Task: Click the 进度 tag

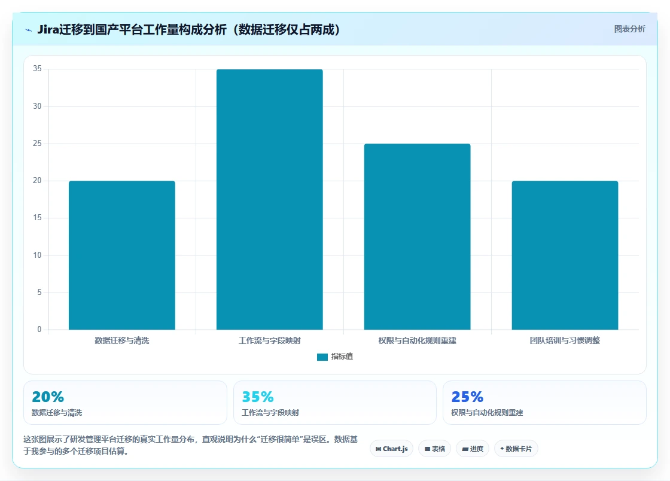Action: (x=473, y=449)
